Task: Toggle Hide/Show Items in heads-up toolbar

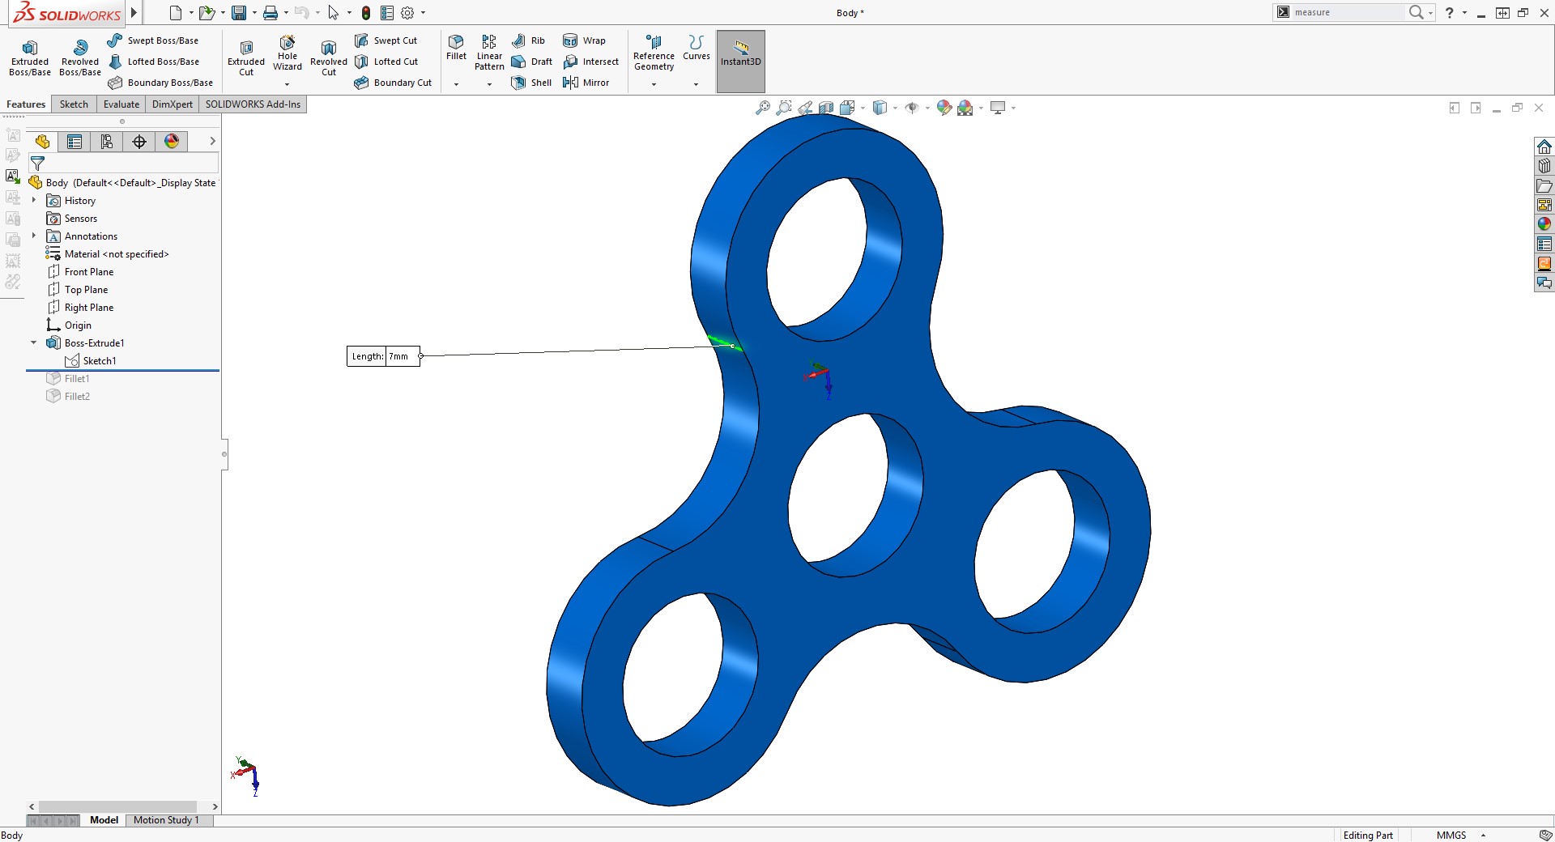Action: pos(914,107)
